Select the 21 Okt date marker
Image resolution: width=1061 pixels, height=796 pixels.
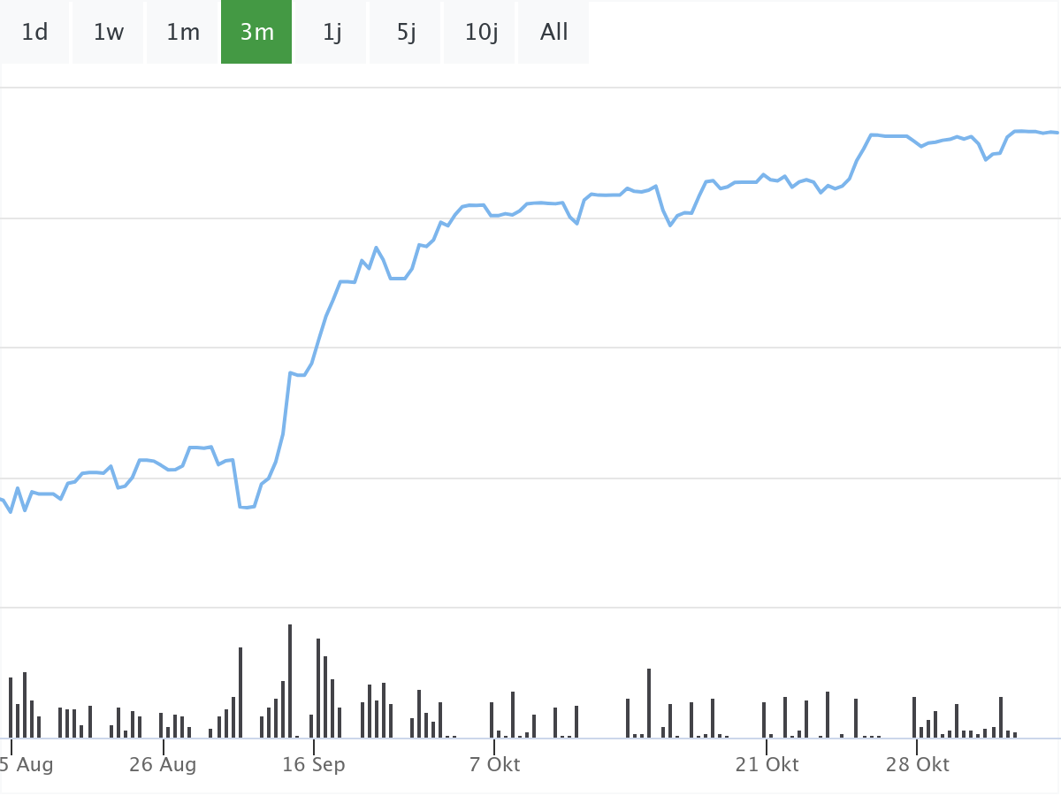(767, 764)
